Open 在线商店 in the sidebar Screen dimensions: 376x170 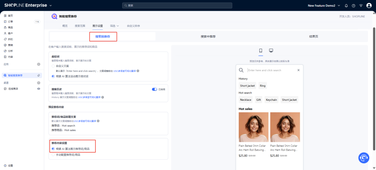(13, 89)
